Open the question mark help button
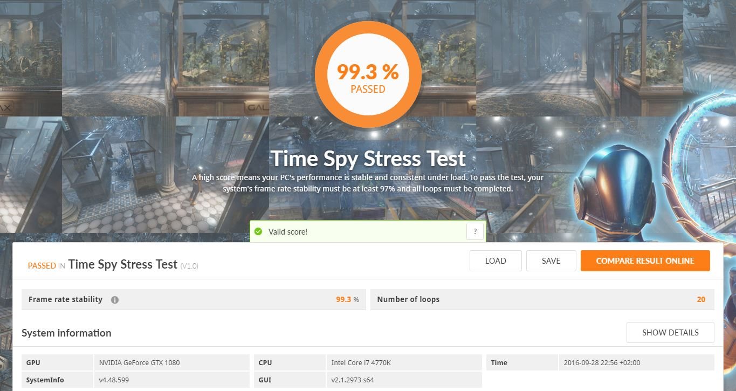The image size is (736, 391). click(x=475, y=232)
